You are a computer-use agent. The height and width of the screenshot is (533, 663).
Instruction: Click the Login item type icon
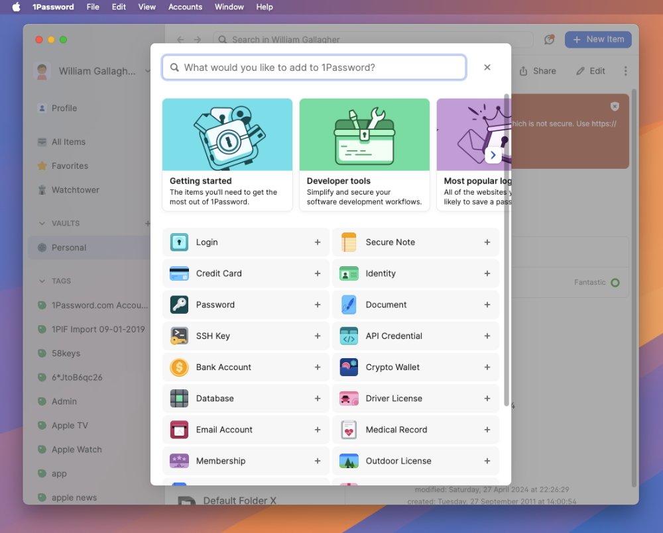point(179,242)
